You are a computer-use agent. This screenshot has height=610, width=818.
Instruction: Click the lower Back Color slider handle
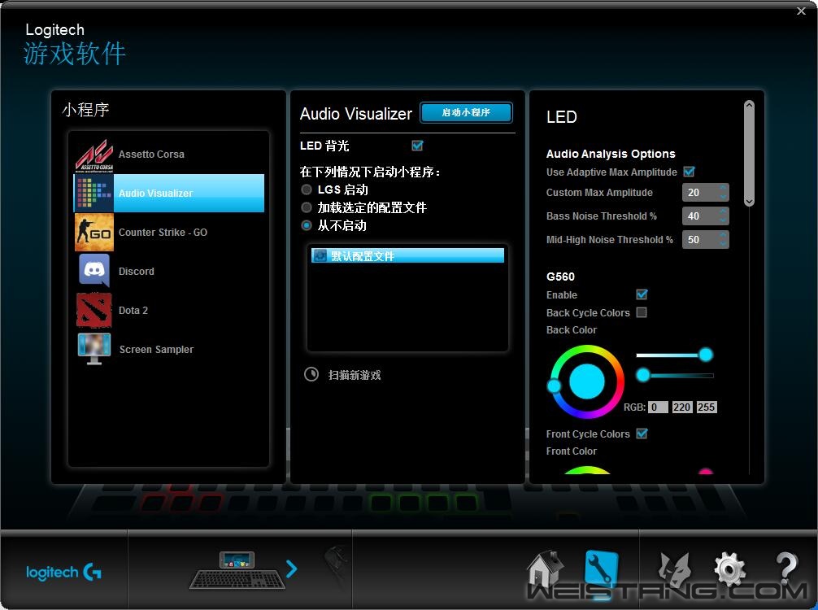[x=642, y=375]
